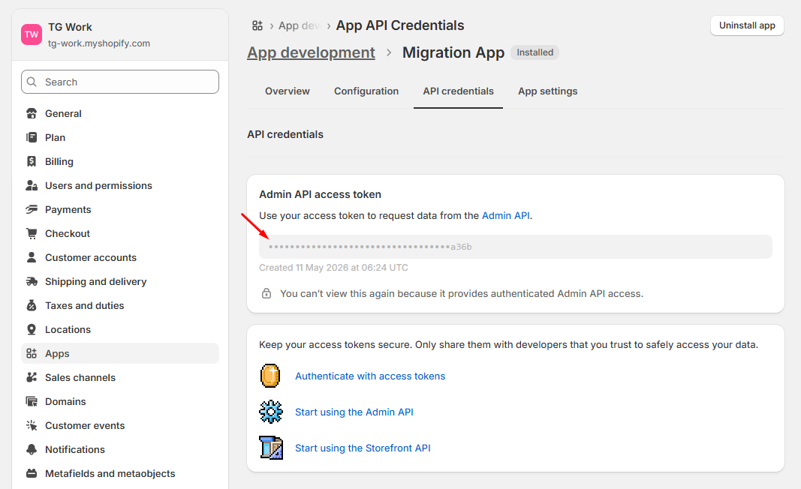801x489 pixels.
Task: Click the TG Work store name
Action: pyautogui.click(x=70, y=27)
